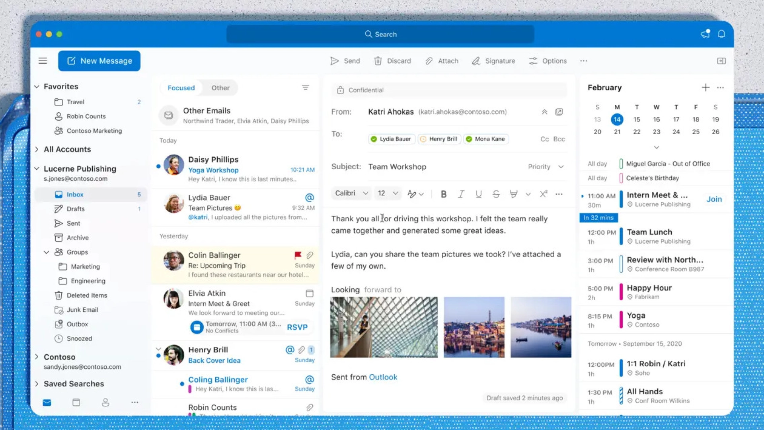The image size is (764, 430).
Task: Switch to the Other inbox tab
Action: [220, 88]
